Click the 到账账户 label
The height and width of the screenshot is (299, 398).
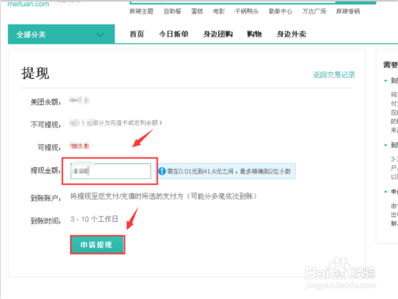[x=45, y=198]
